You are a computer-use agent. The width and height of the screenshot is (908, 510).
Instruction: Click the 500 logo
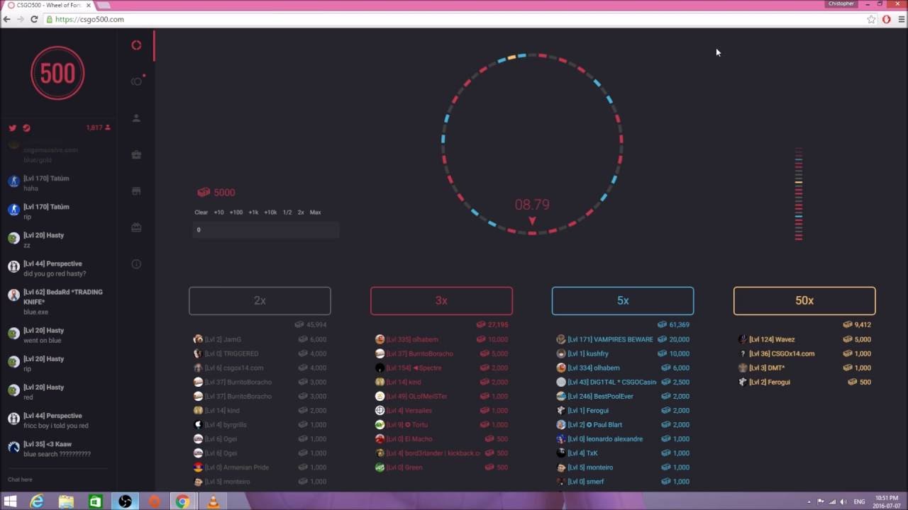point(57,73)
